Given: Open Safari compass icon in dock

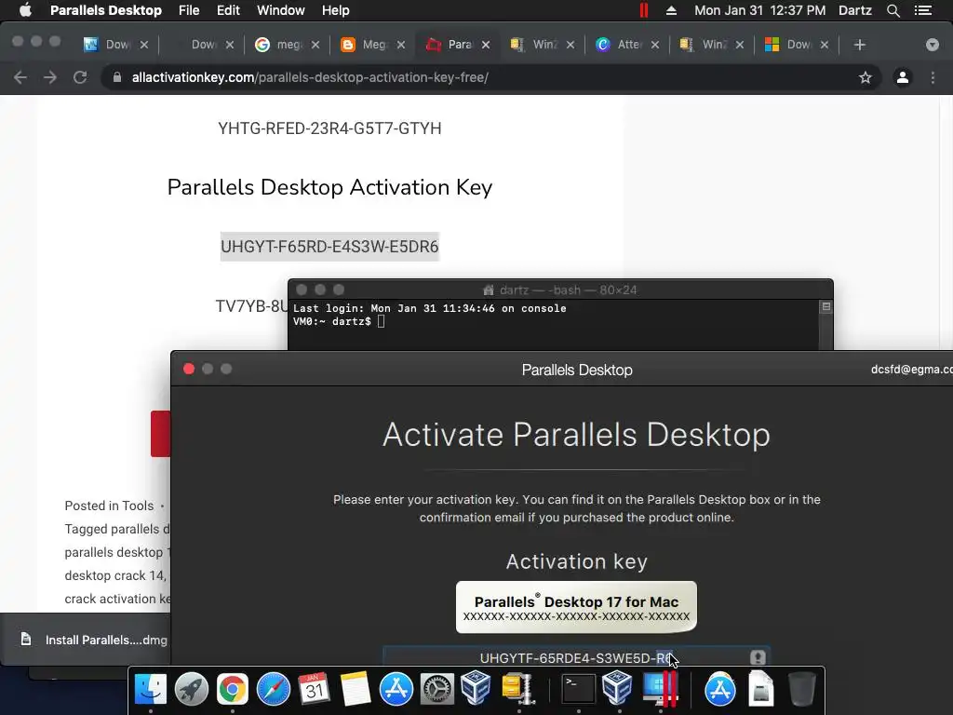Looking at the screenshot, I should [x=274, y=690].
